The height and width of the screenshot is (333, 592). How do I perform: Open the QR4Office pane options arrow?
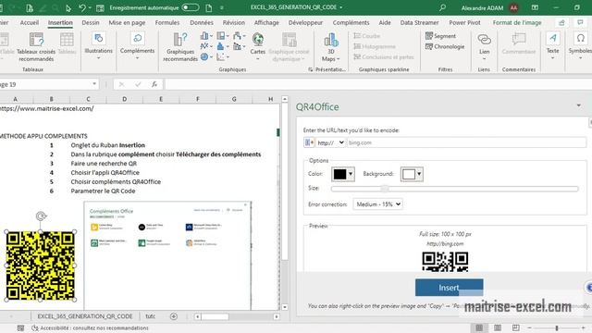(579, 106)
